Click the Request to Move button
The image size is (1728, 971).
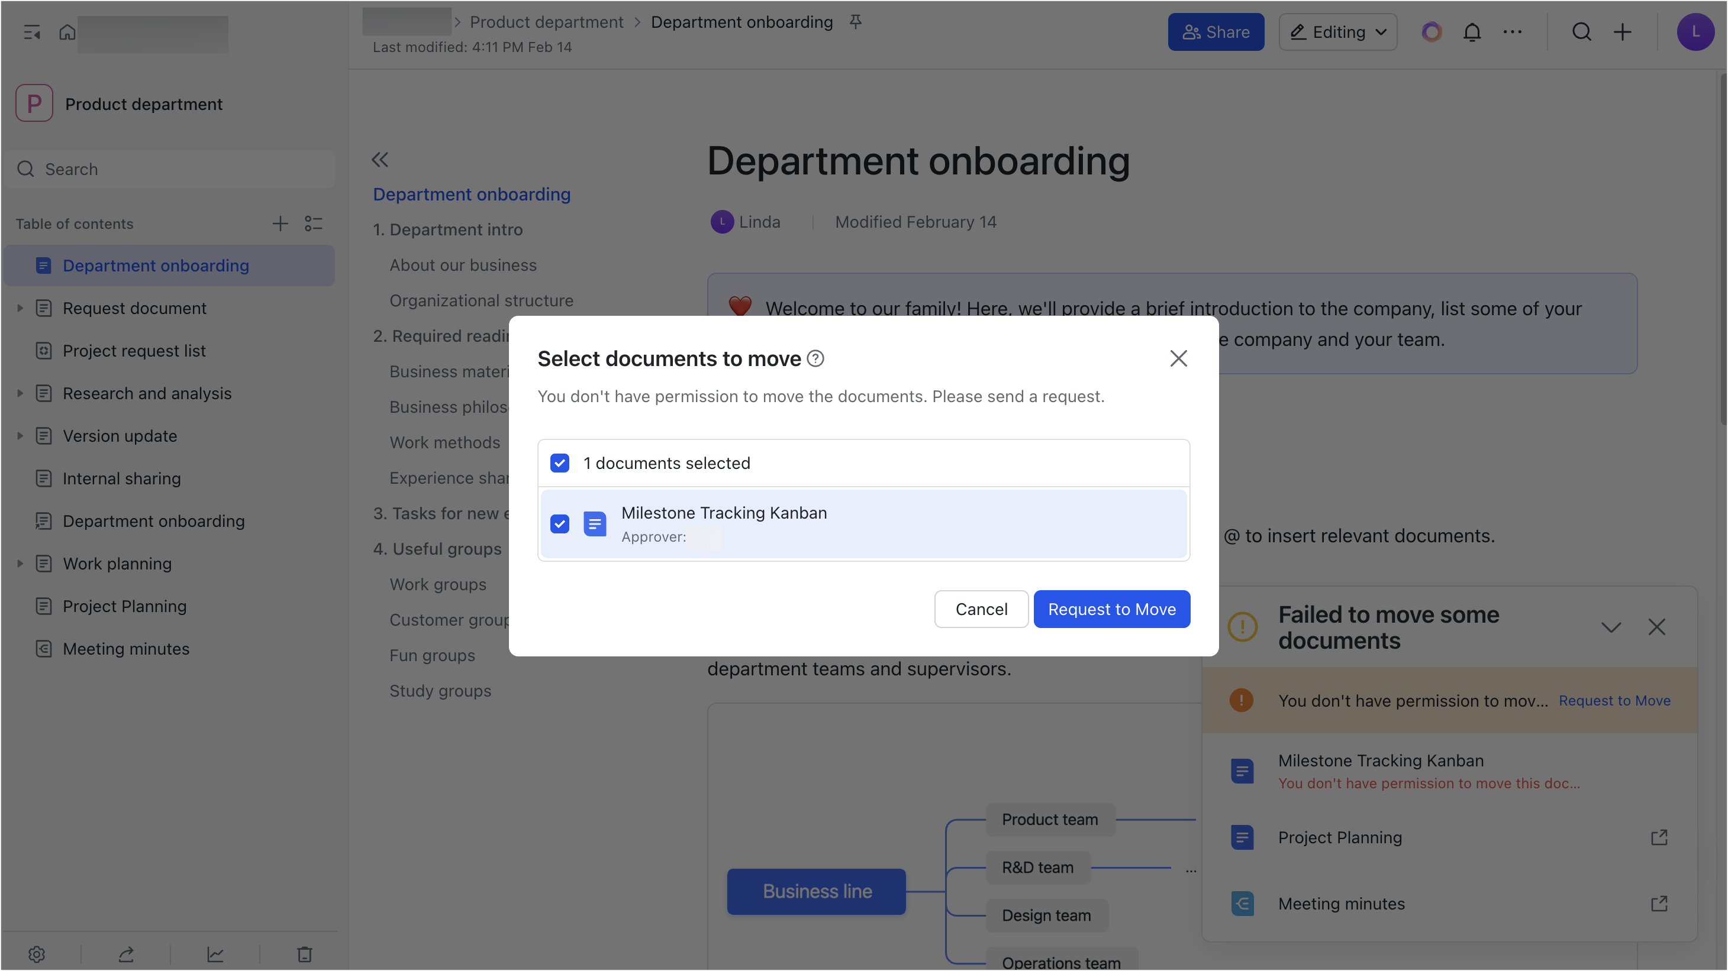(x=1111, y=609)
